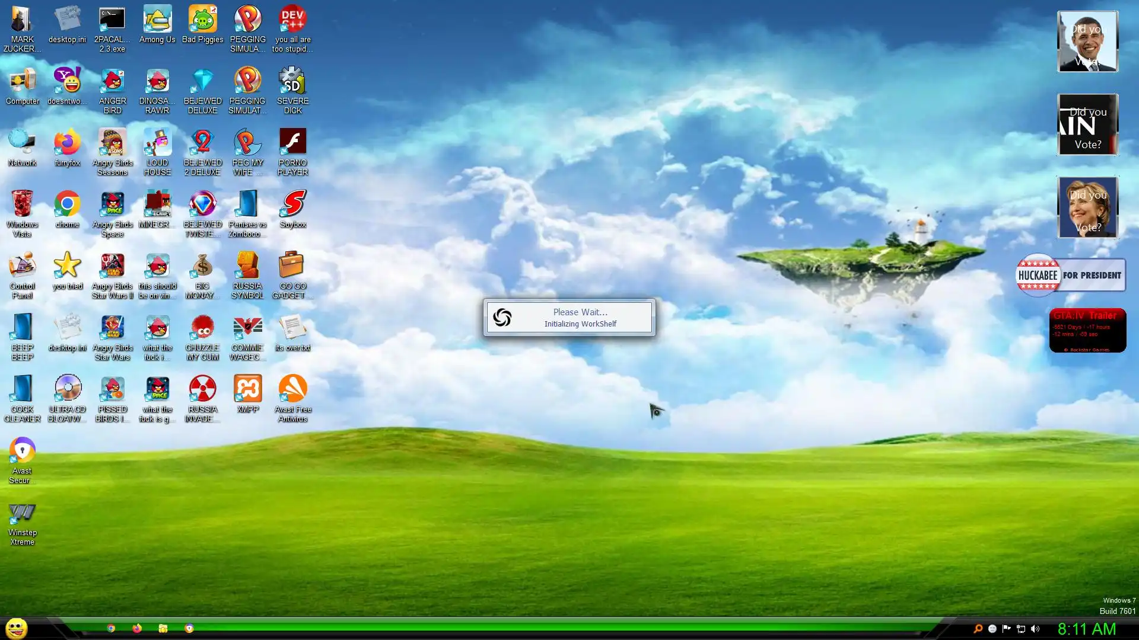Click the Obama Did You Vote gadget

point(1087,41)
